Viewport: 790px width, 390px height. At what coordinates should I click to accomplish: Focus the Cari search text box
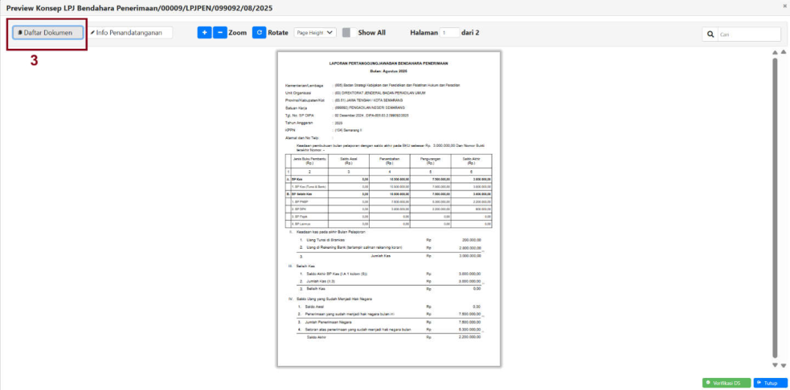[747, 35]
